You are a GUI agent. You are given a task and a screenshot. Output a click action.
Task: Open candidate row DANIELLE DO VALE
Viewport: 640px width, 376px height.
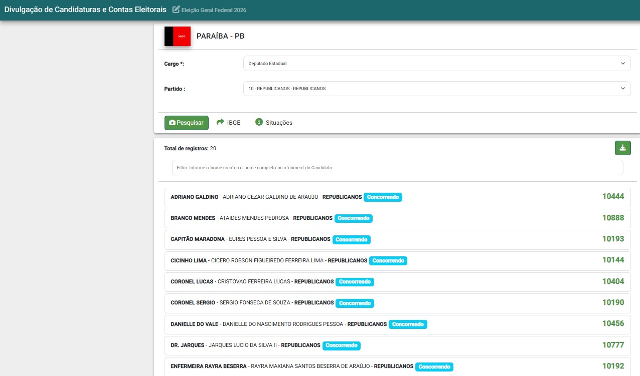397,324
